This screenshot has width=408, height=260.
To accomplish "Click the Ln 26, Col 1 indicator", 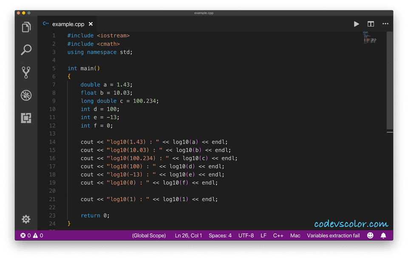I will click(188, 235).
